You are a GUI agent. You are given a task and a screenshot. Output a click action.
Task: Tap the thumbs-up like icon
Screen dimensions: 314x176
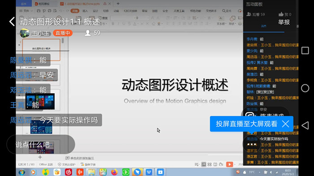pos(281,14)
